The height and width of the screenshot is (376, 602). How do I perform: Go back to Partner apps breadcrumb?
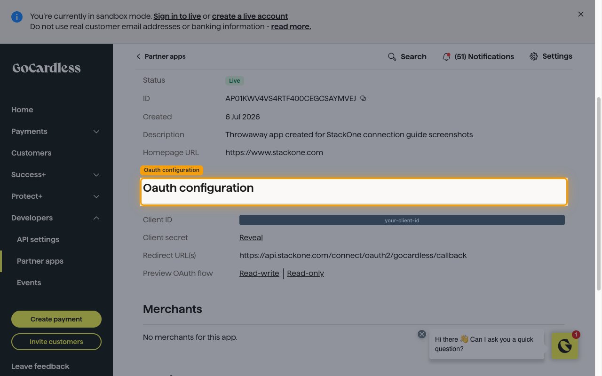coord(165,56)
